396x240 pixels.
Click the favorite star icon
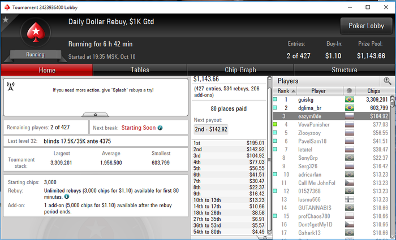pyautogui.click(x=6, y=20)
